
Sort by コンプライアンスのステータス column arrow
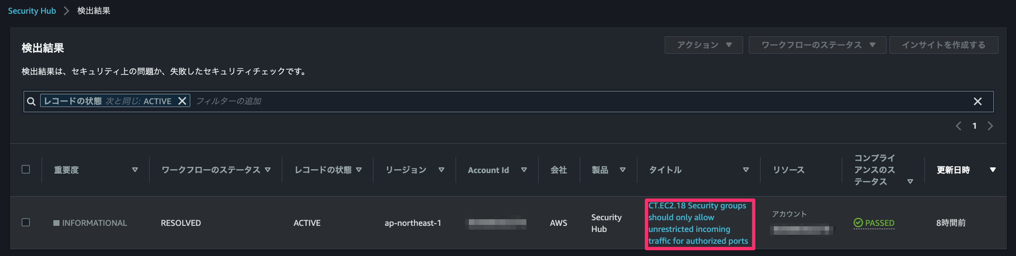(910, 182)
